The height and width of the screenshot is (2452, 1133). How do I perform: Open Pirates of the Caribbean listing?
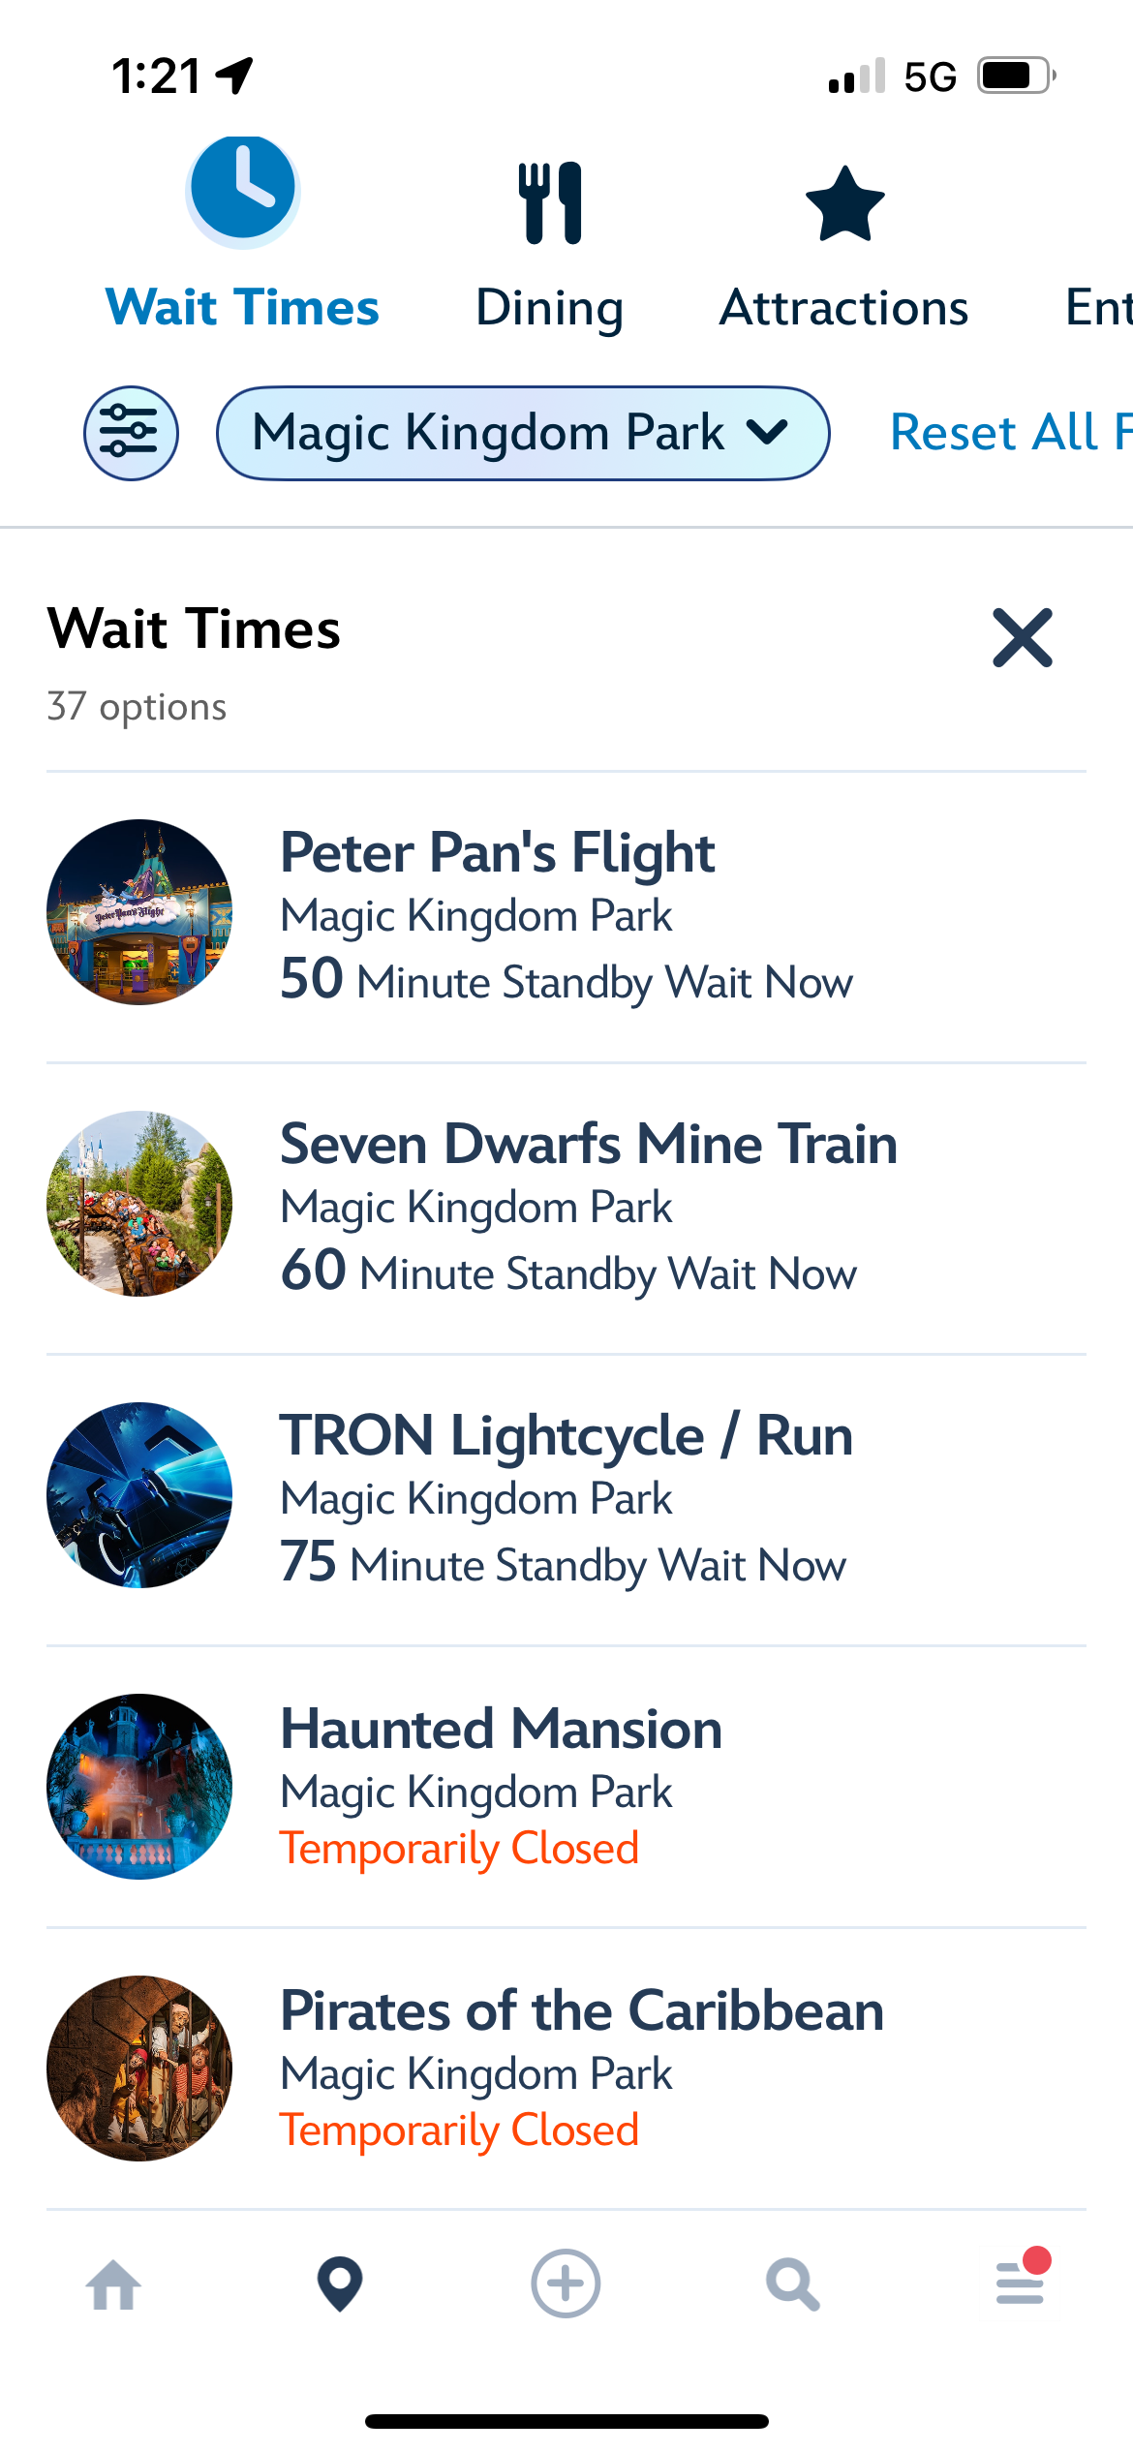pos(566,2069)
